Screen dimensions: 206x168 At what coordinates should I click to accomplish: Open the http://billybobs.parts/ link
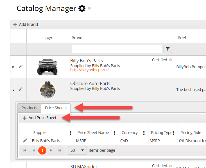click(x=89, y=70)
